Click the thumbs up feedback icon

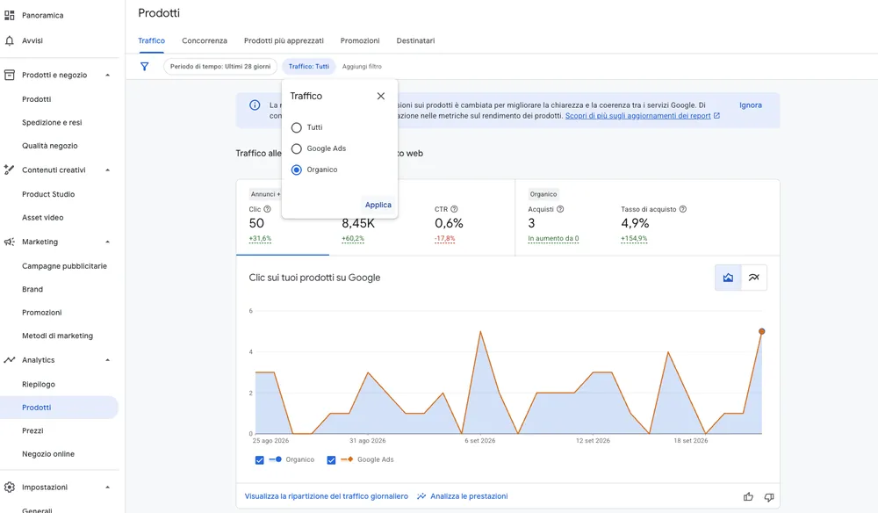[748, 497]
